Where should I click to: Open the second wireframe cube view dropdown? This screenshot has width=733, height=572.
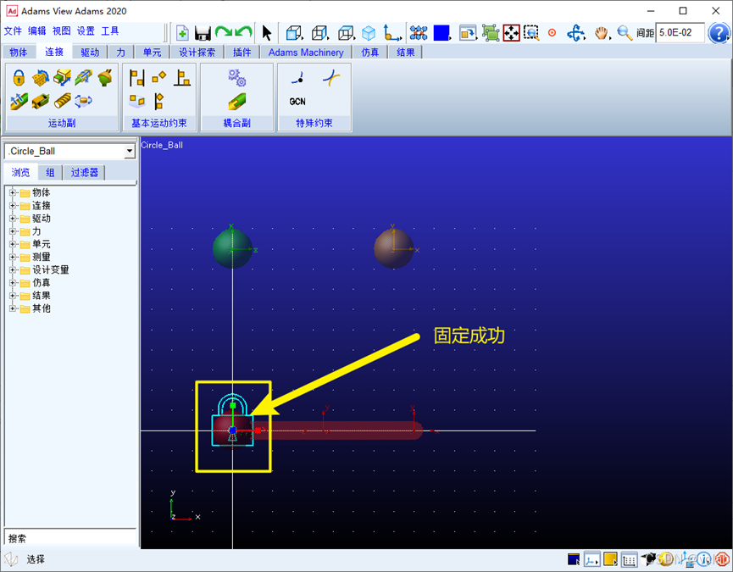pyautogui.click(x=320, y=33)
